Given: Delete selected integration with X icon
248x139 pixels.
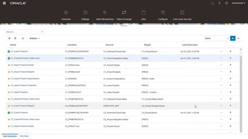Looking at the screenshot, I should click(x=15, y=38).
